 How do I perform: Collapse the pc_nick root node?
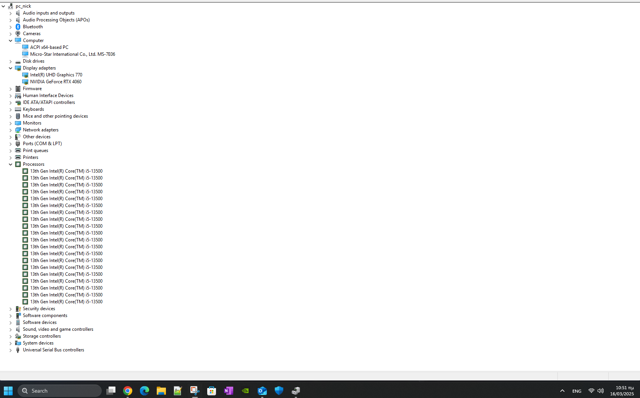click(x=3, y=6)
